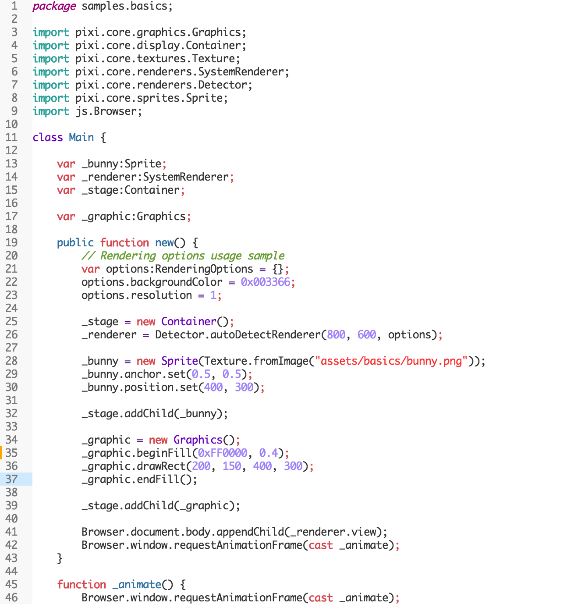Click 'requestAnimationFrame' on line 42
The width and height of the screenshot is (574, 604).
(x=238, y=545)
